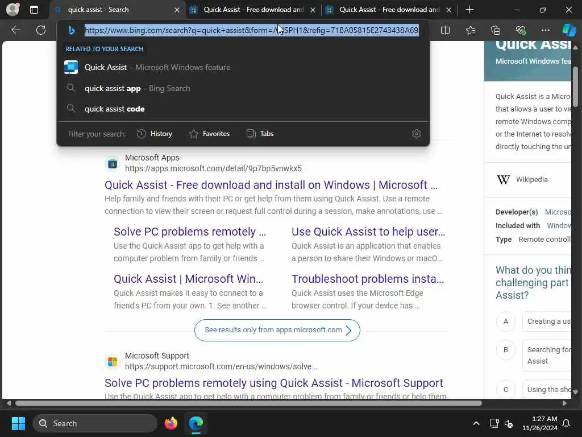
Task: Open 'Troubleshoot problems insta...' sublink
Action: pos(368,279)
